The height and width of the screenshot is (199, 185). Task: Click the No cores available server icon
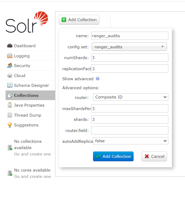point(10,173)
